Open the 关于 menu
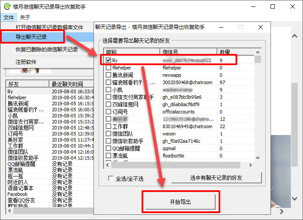Image resolution: width=303 pixels, height=220 pixels. 25,18
